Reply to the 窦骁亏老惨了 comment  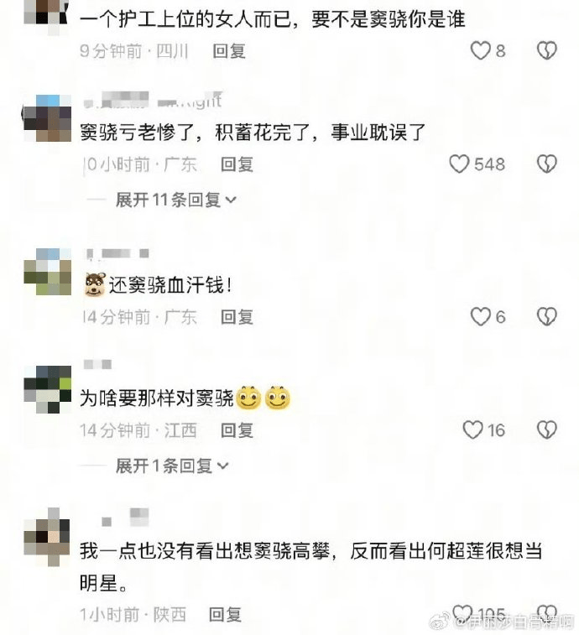click(x=237, y=164)
